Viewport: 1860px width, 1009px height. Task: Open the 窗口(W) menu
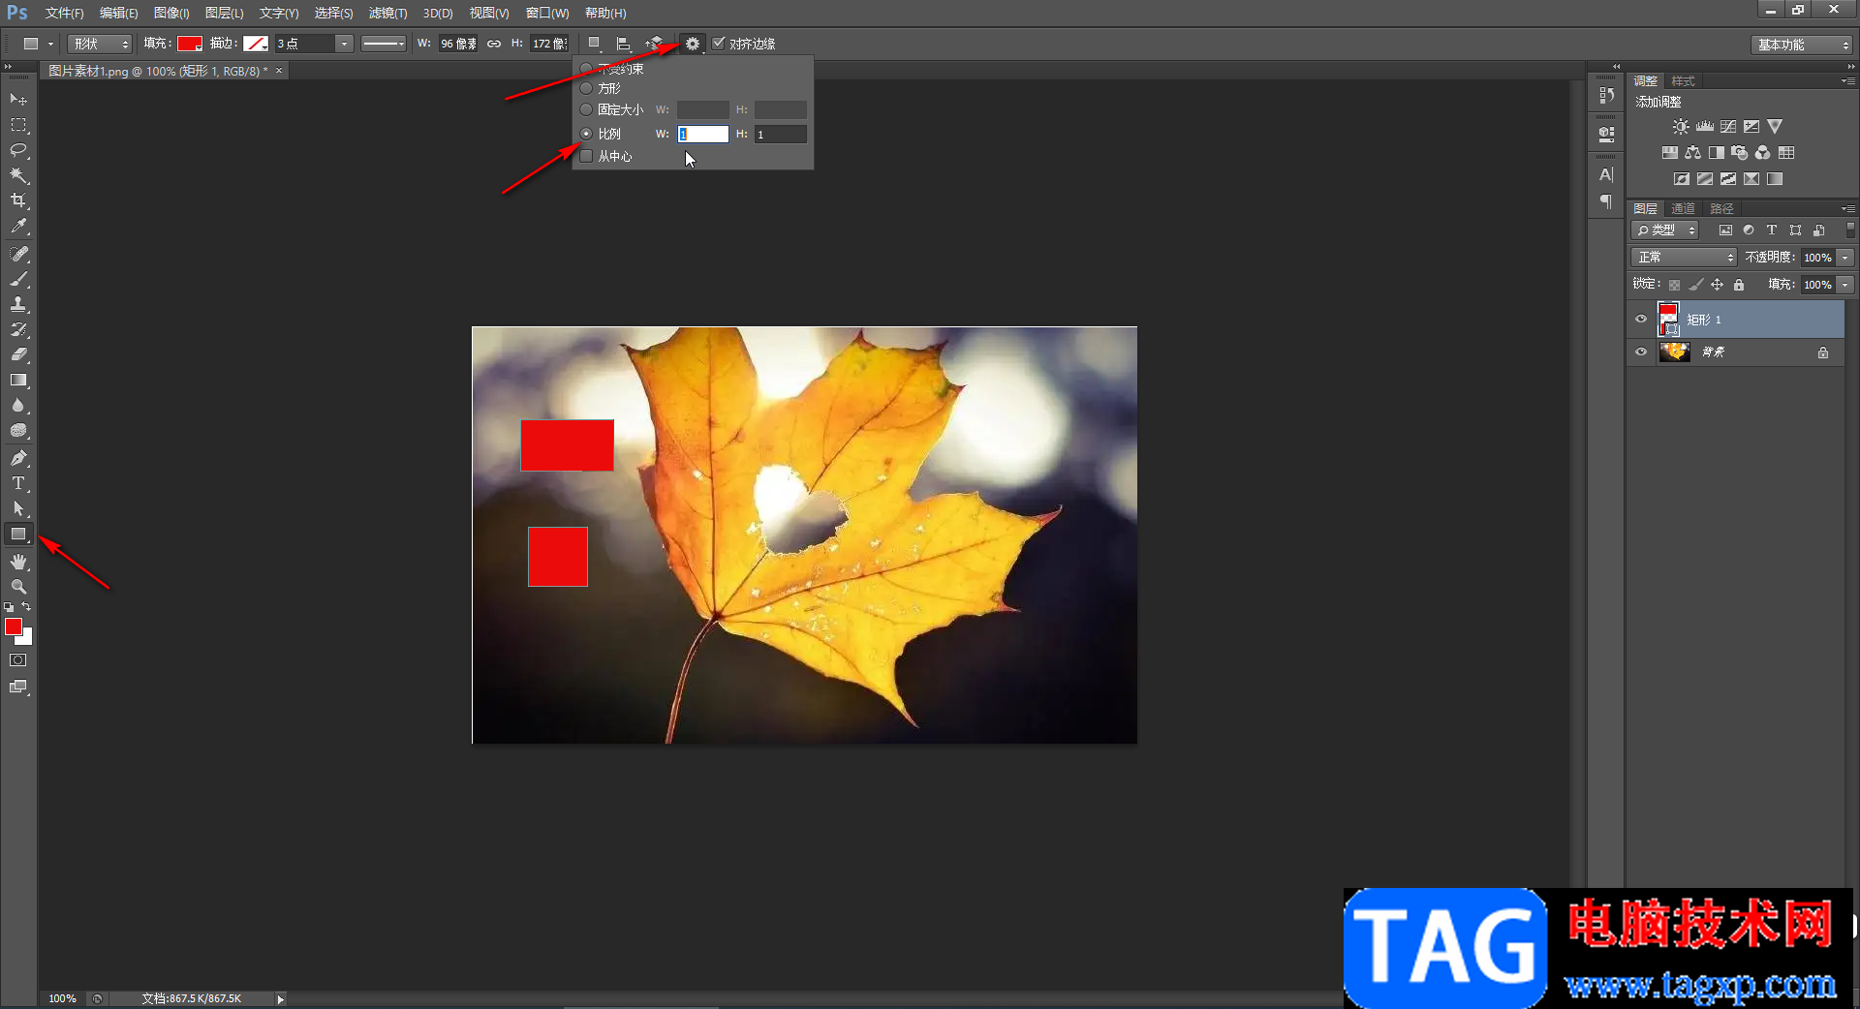point(547,13)
